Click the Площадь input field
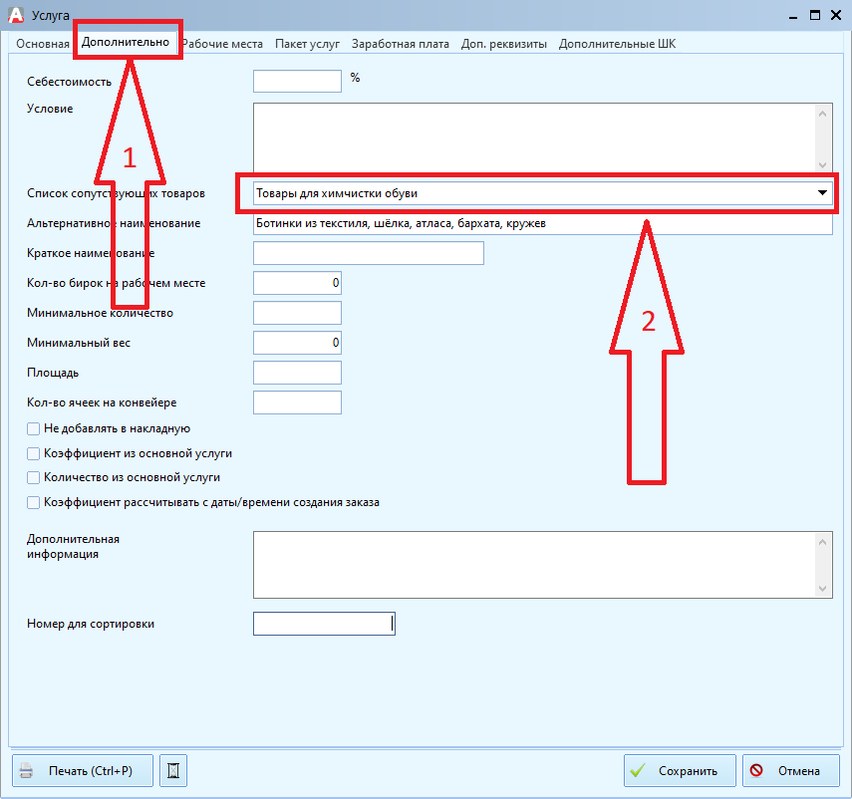Image resolution: width=852 pixels, height=799 pixels. point(297,373)
